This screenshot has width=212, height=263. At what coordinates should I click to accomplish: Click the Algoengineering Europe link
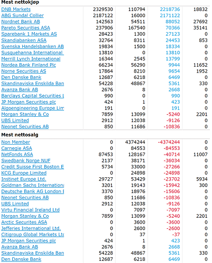pyautogui.click(x=33, y=108)
